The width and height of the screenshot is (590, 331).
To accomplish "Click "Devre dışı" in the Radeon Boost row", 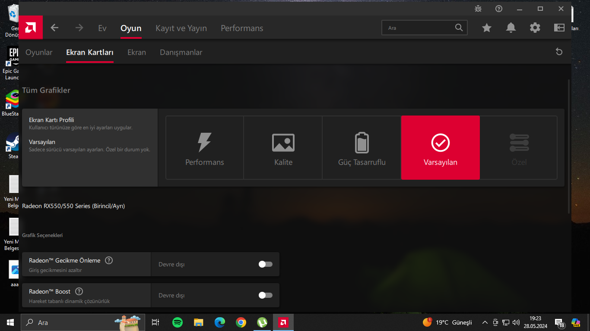I will (171, 295).
